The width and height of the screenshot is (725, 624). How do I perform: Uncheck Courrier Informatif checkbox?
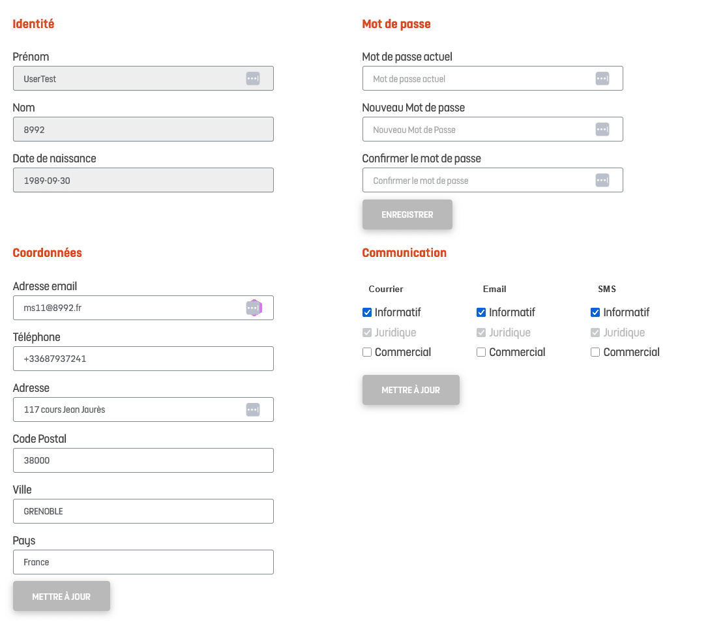367,313
